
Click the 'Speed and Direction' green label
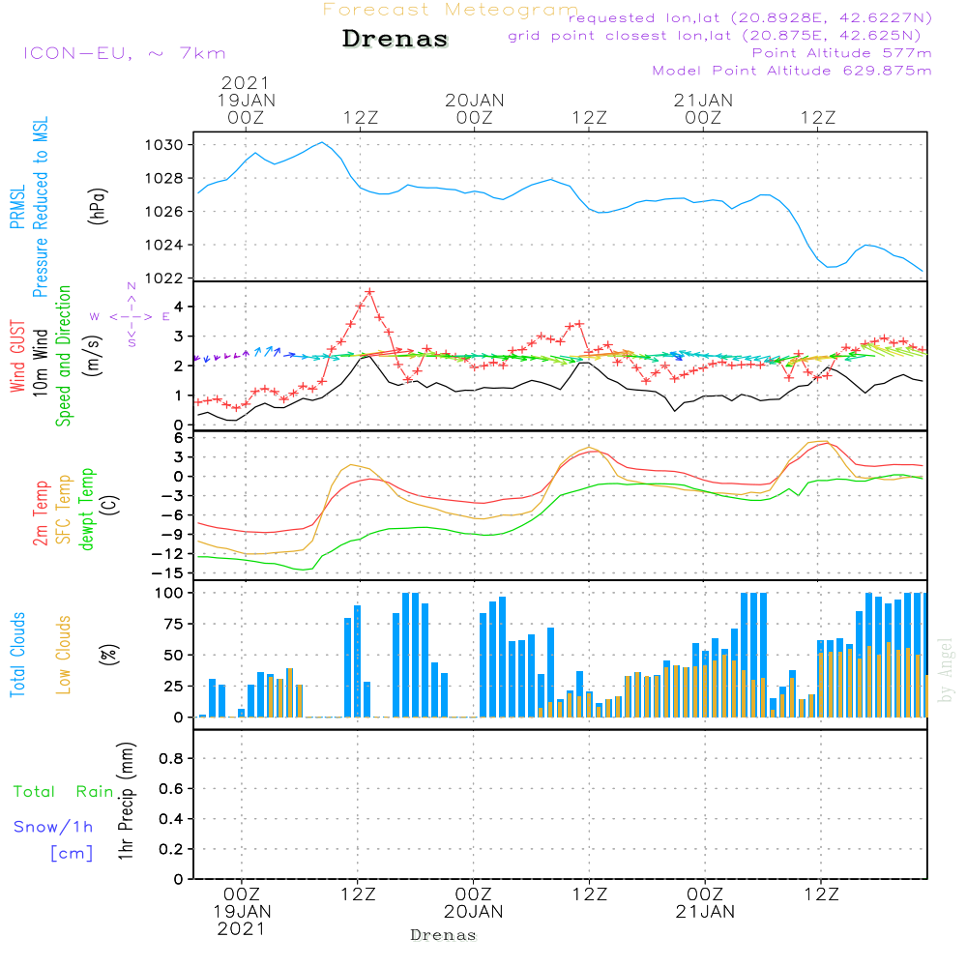(x=63, y=356)
